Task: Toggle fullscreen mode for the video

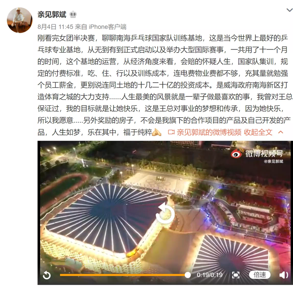Action: point(236,275)
